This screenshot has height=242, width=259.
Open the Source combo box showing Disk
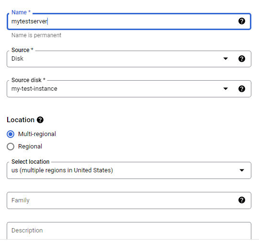129,59
